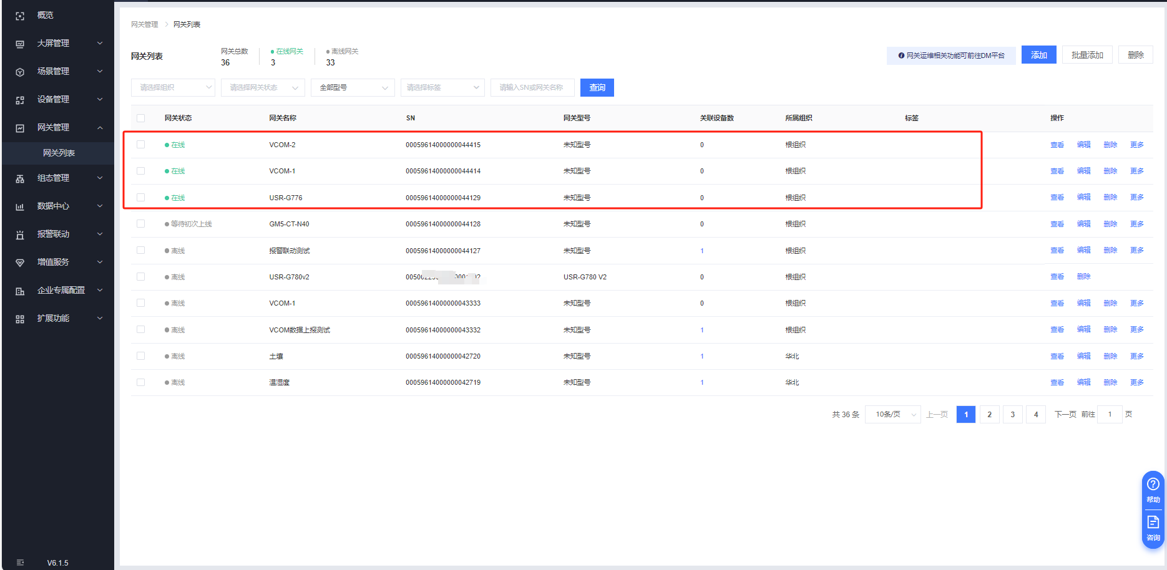The width and height of the screenshot is (1167, 570).
Task: Open the 咨询 consultation icon
Action: click(x=1153, y=523)
